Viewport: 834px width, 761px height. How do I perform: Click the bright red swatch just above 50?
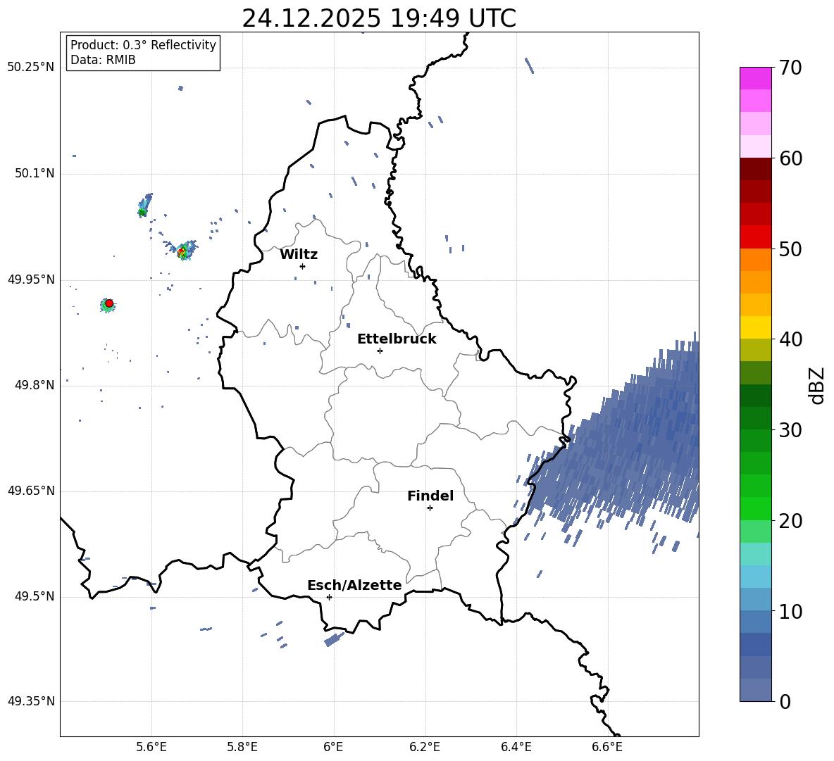(x=755, y=237)
